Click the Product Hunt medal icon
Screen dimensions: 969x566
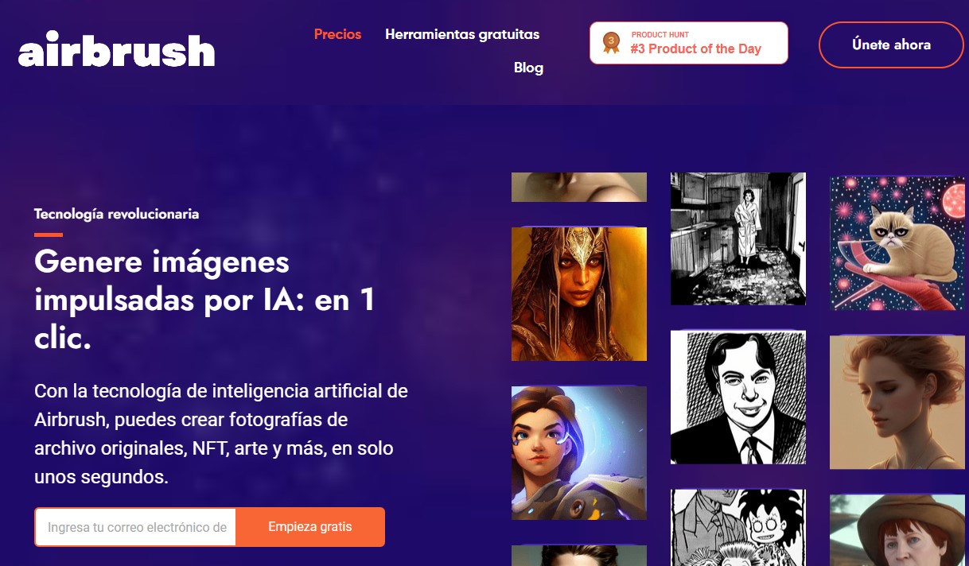611,42
